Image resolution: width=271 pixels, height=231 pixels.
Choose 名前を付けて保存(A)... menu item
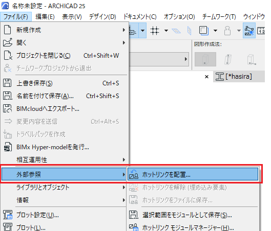(x=65, y=96)
